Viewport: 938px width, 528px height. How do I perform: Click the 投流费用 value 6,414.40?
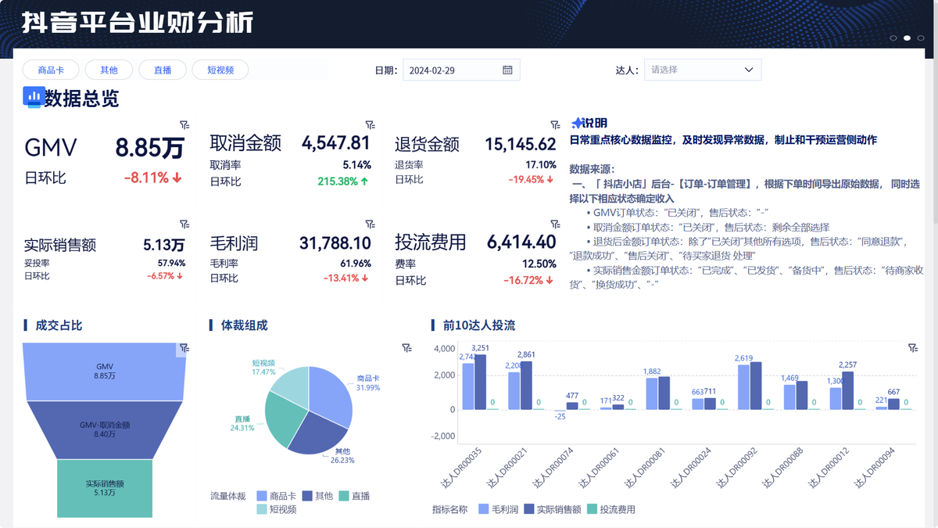click(x=521, y=242)
